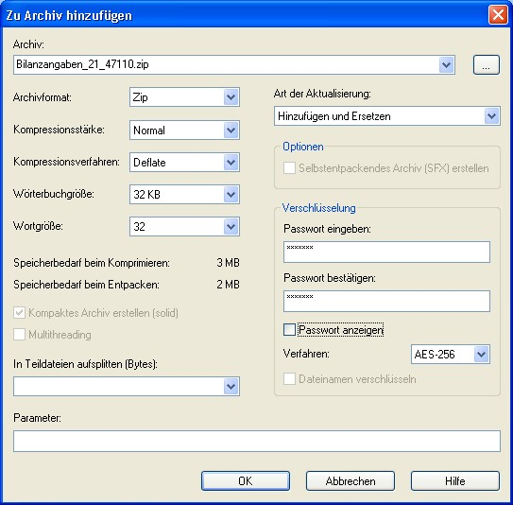
Task: Focus the Passwort eingeben field
Action: point(386,252)
